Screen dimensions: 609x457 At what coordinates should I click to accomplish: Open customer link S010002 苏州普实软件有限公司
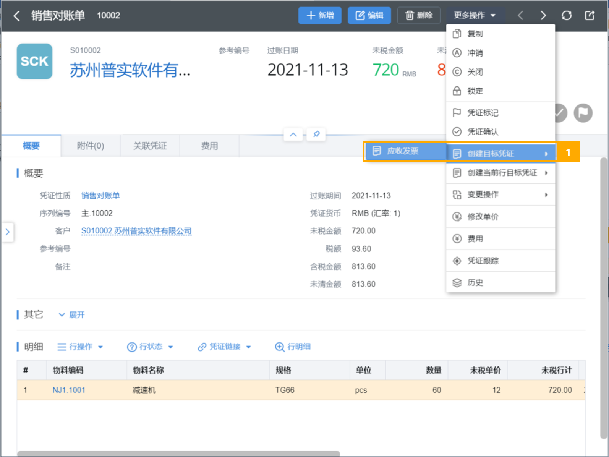[136, 231]
